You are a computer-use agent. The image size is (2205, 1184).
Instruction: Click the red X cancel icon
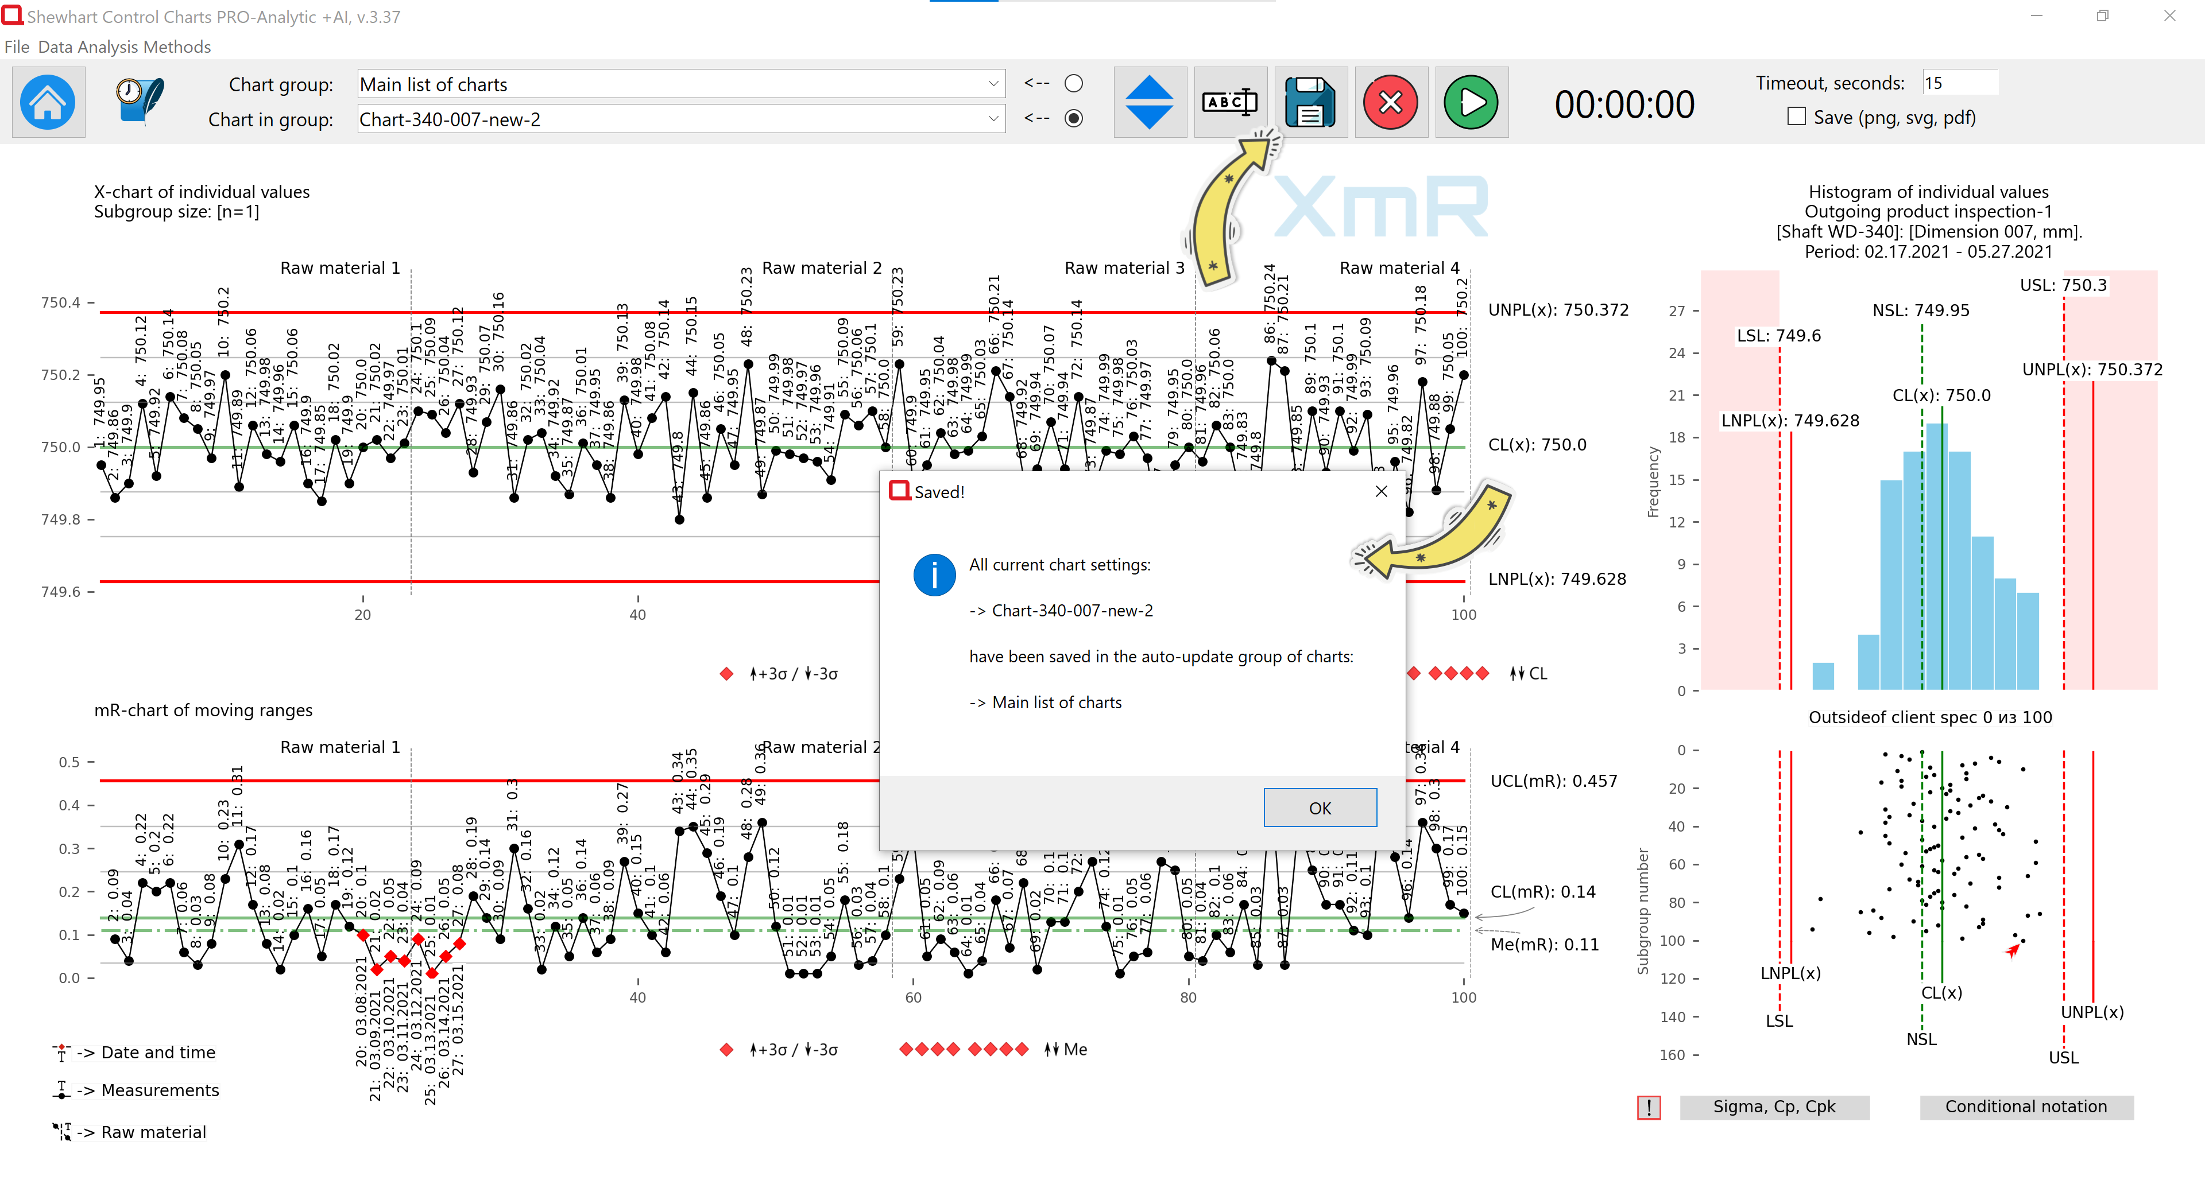coord(1390,102)
